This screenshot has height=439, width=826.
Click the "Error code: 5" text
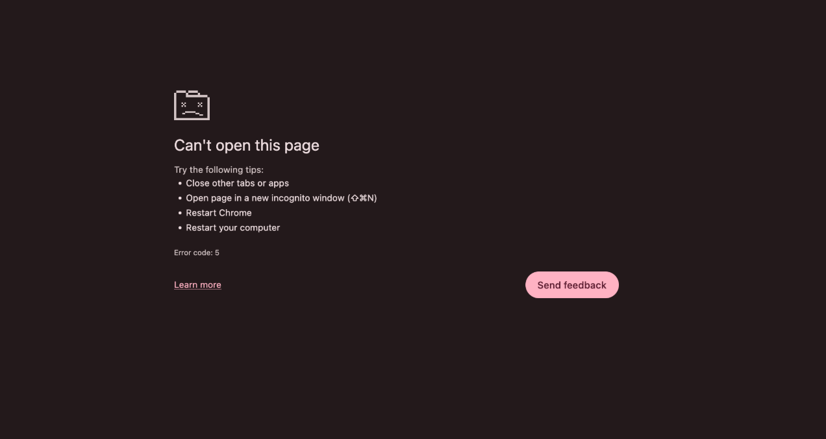[197, 253]
